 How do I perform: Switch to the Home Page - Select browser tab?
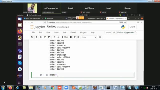click(x=95, y=18)
